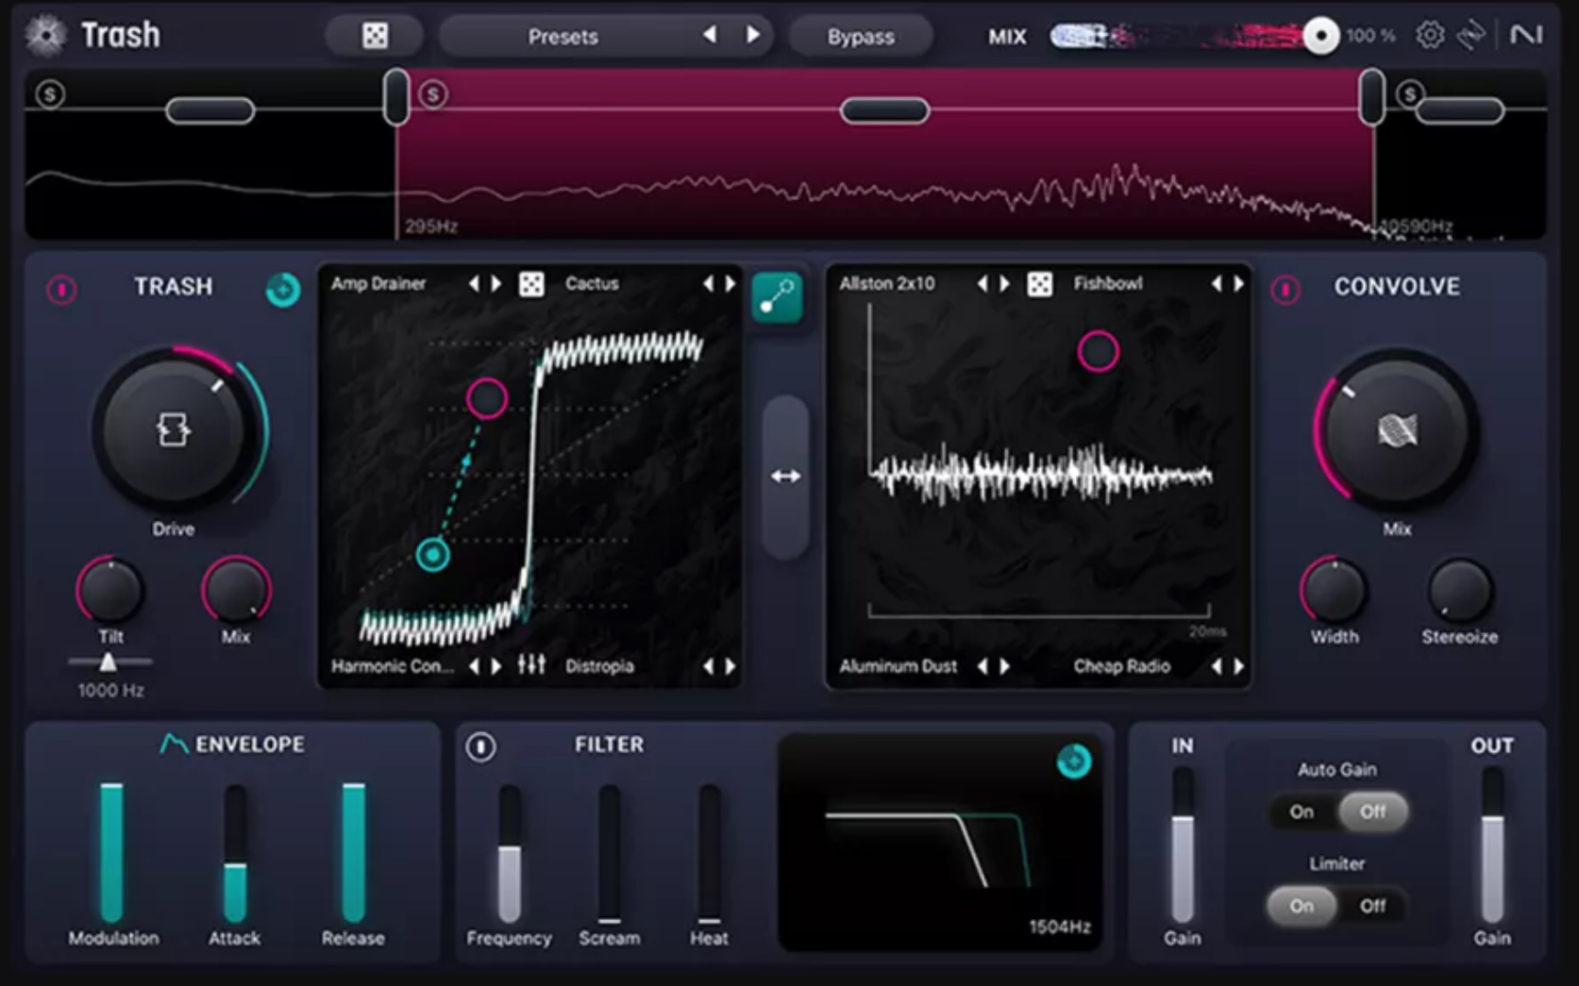The width and height of the screenshot is (1579, 986).
Task: Select the next type after Harmonic Con...
Action: (x=496, y=666)
